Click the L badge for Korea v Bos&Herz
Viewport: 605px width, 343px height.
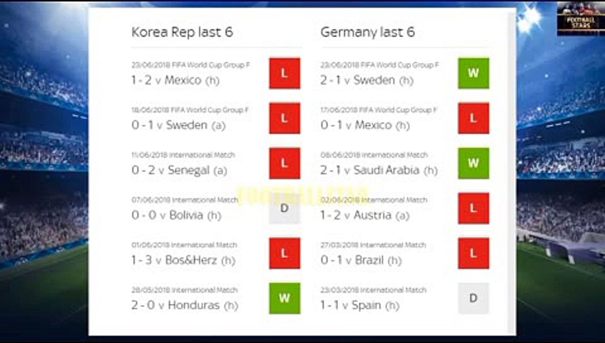coord(284,253)
